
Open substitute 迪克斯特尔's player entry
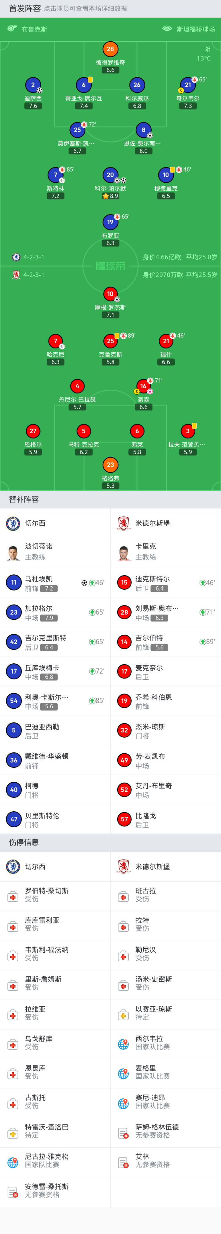click(152, 579)
